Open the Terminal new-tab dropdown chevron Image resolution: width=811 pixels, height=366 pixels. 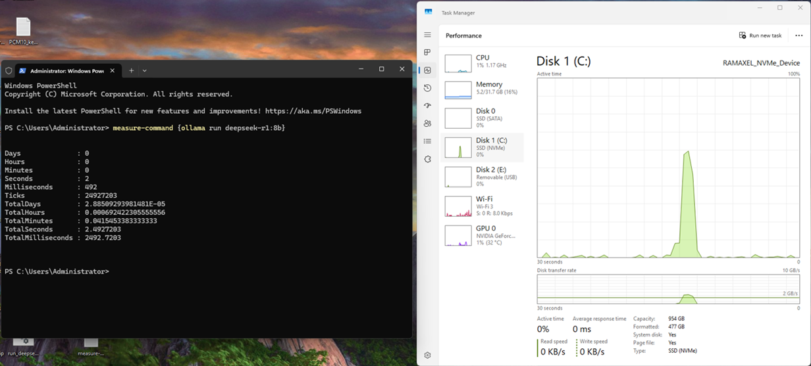145,70
